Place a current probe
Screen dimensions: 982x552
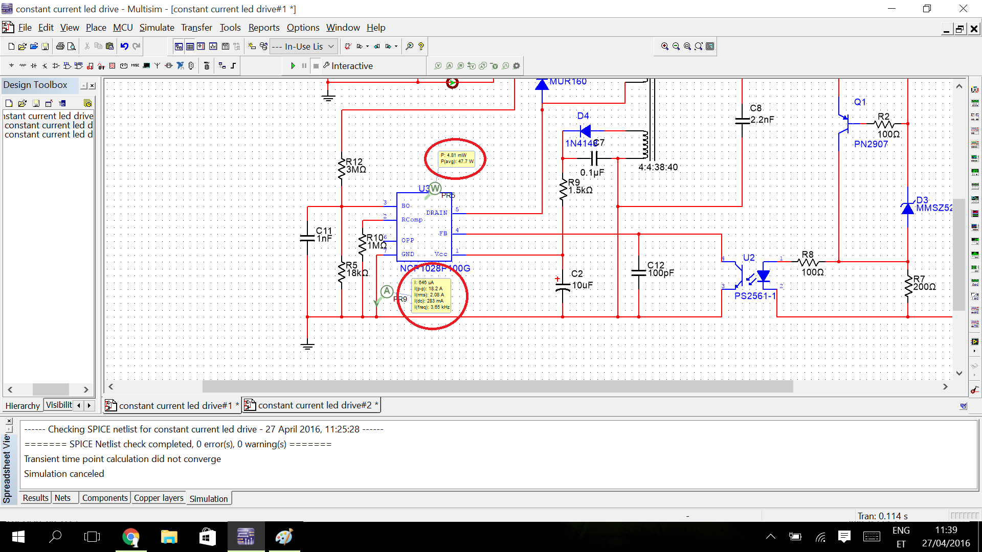[449, 66]
